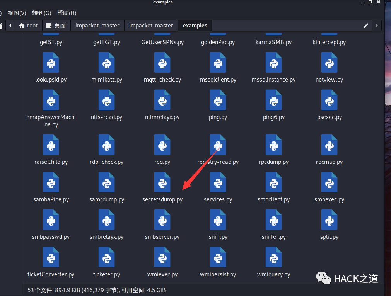The image size is (391, 296).
Task: Maximize the examples window
Action: tap(370, 2)
